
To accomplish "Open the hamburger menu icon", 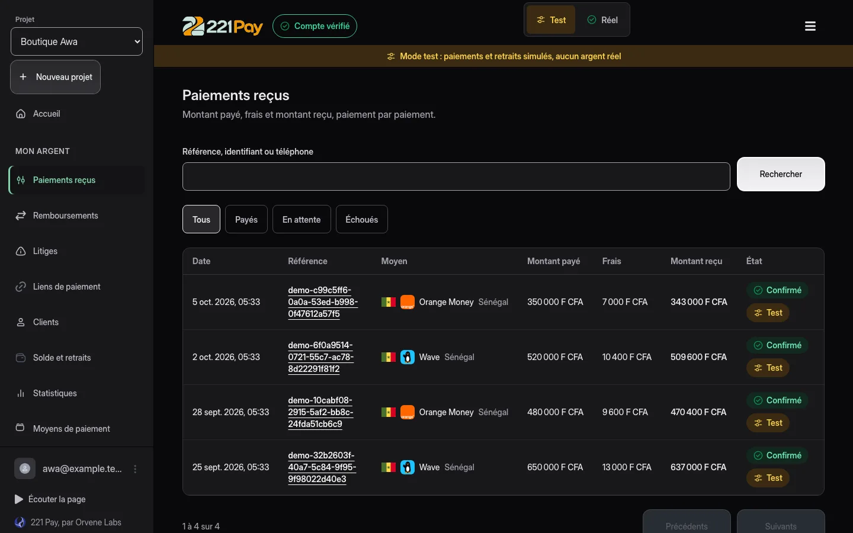I will (x=810, y=26).
